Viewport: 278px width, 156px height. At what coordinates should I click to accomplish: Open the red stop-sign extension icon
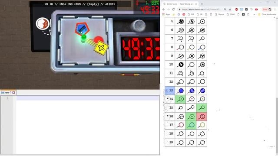[x=236, y=10]
